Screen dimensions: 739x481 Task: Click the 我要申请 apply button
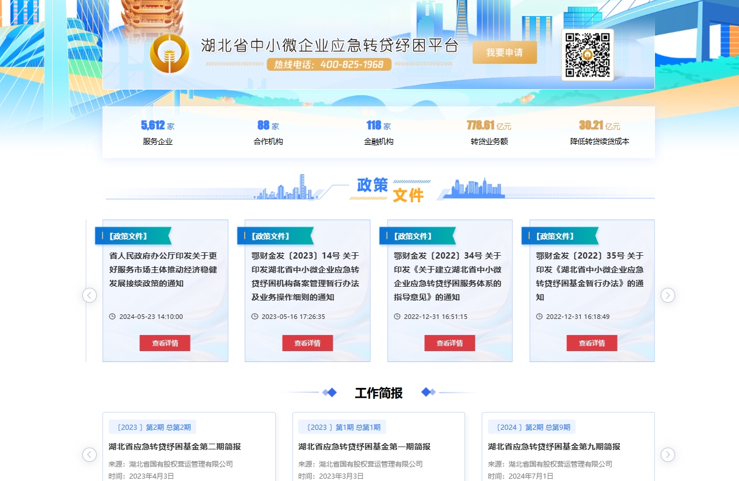504,52
